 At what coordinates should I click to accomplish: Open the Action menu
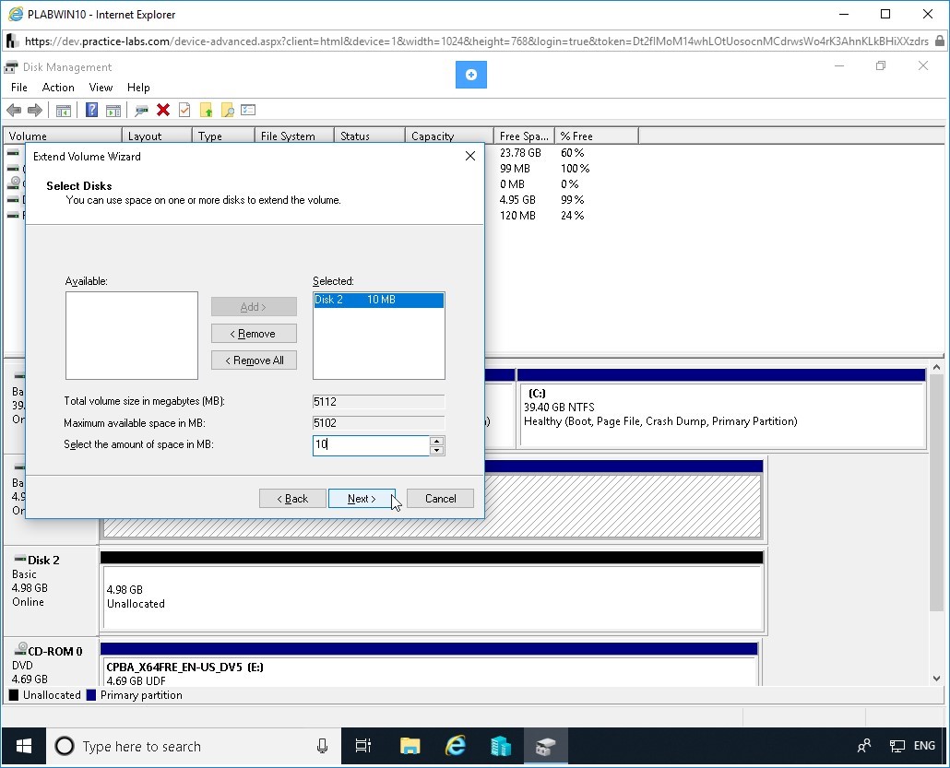58,88
